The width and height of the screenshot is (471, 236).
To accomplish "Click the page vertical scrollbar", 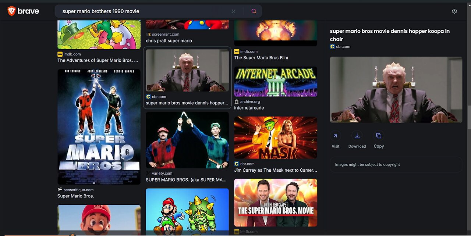I will click(469, 118).
